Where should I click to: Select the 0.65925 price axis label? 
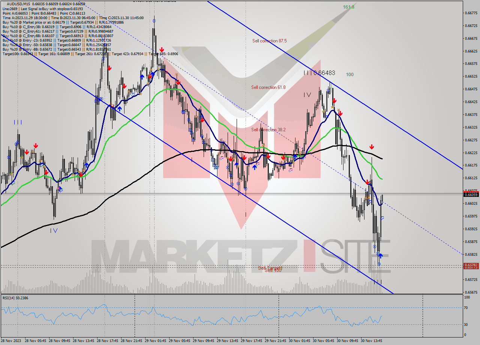(x=471, y=229)
